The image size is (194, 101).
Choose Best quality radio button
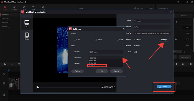click(x=75, y=40)
